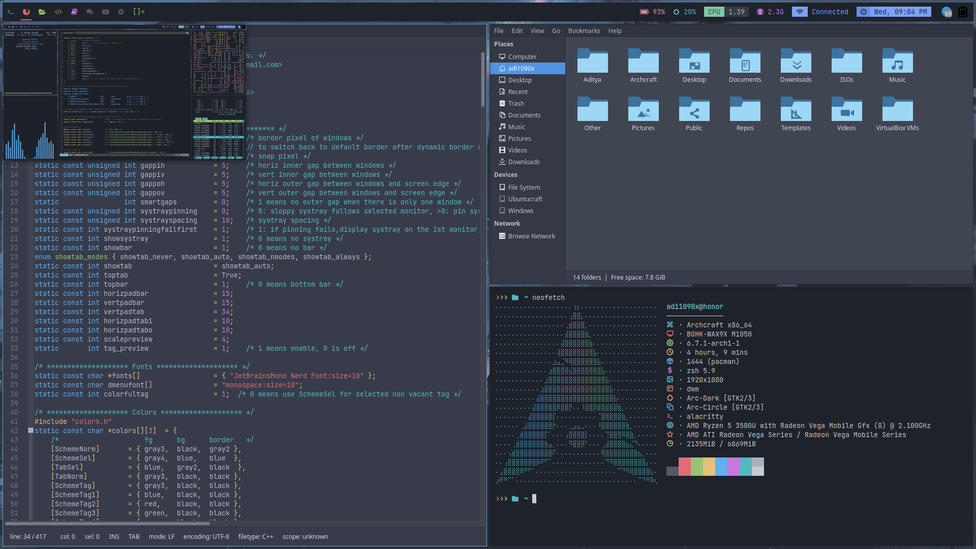Open the View menu in file manager
The image size is (976, 549).
pos(537,31)
